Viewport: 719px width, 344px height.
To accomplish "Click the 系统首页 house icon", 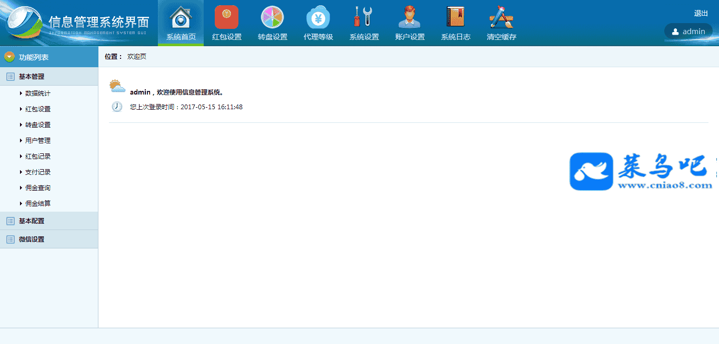I will (x=181, y=17).
